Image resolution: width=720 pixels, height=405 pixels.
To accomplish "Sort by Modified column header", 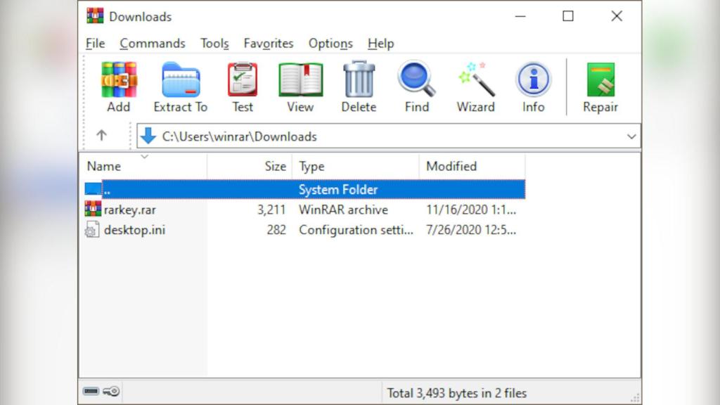I will pos(472,166).
